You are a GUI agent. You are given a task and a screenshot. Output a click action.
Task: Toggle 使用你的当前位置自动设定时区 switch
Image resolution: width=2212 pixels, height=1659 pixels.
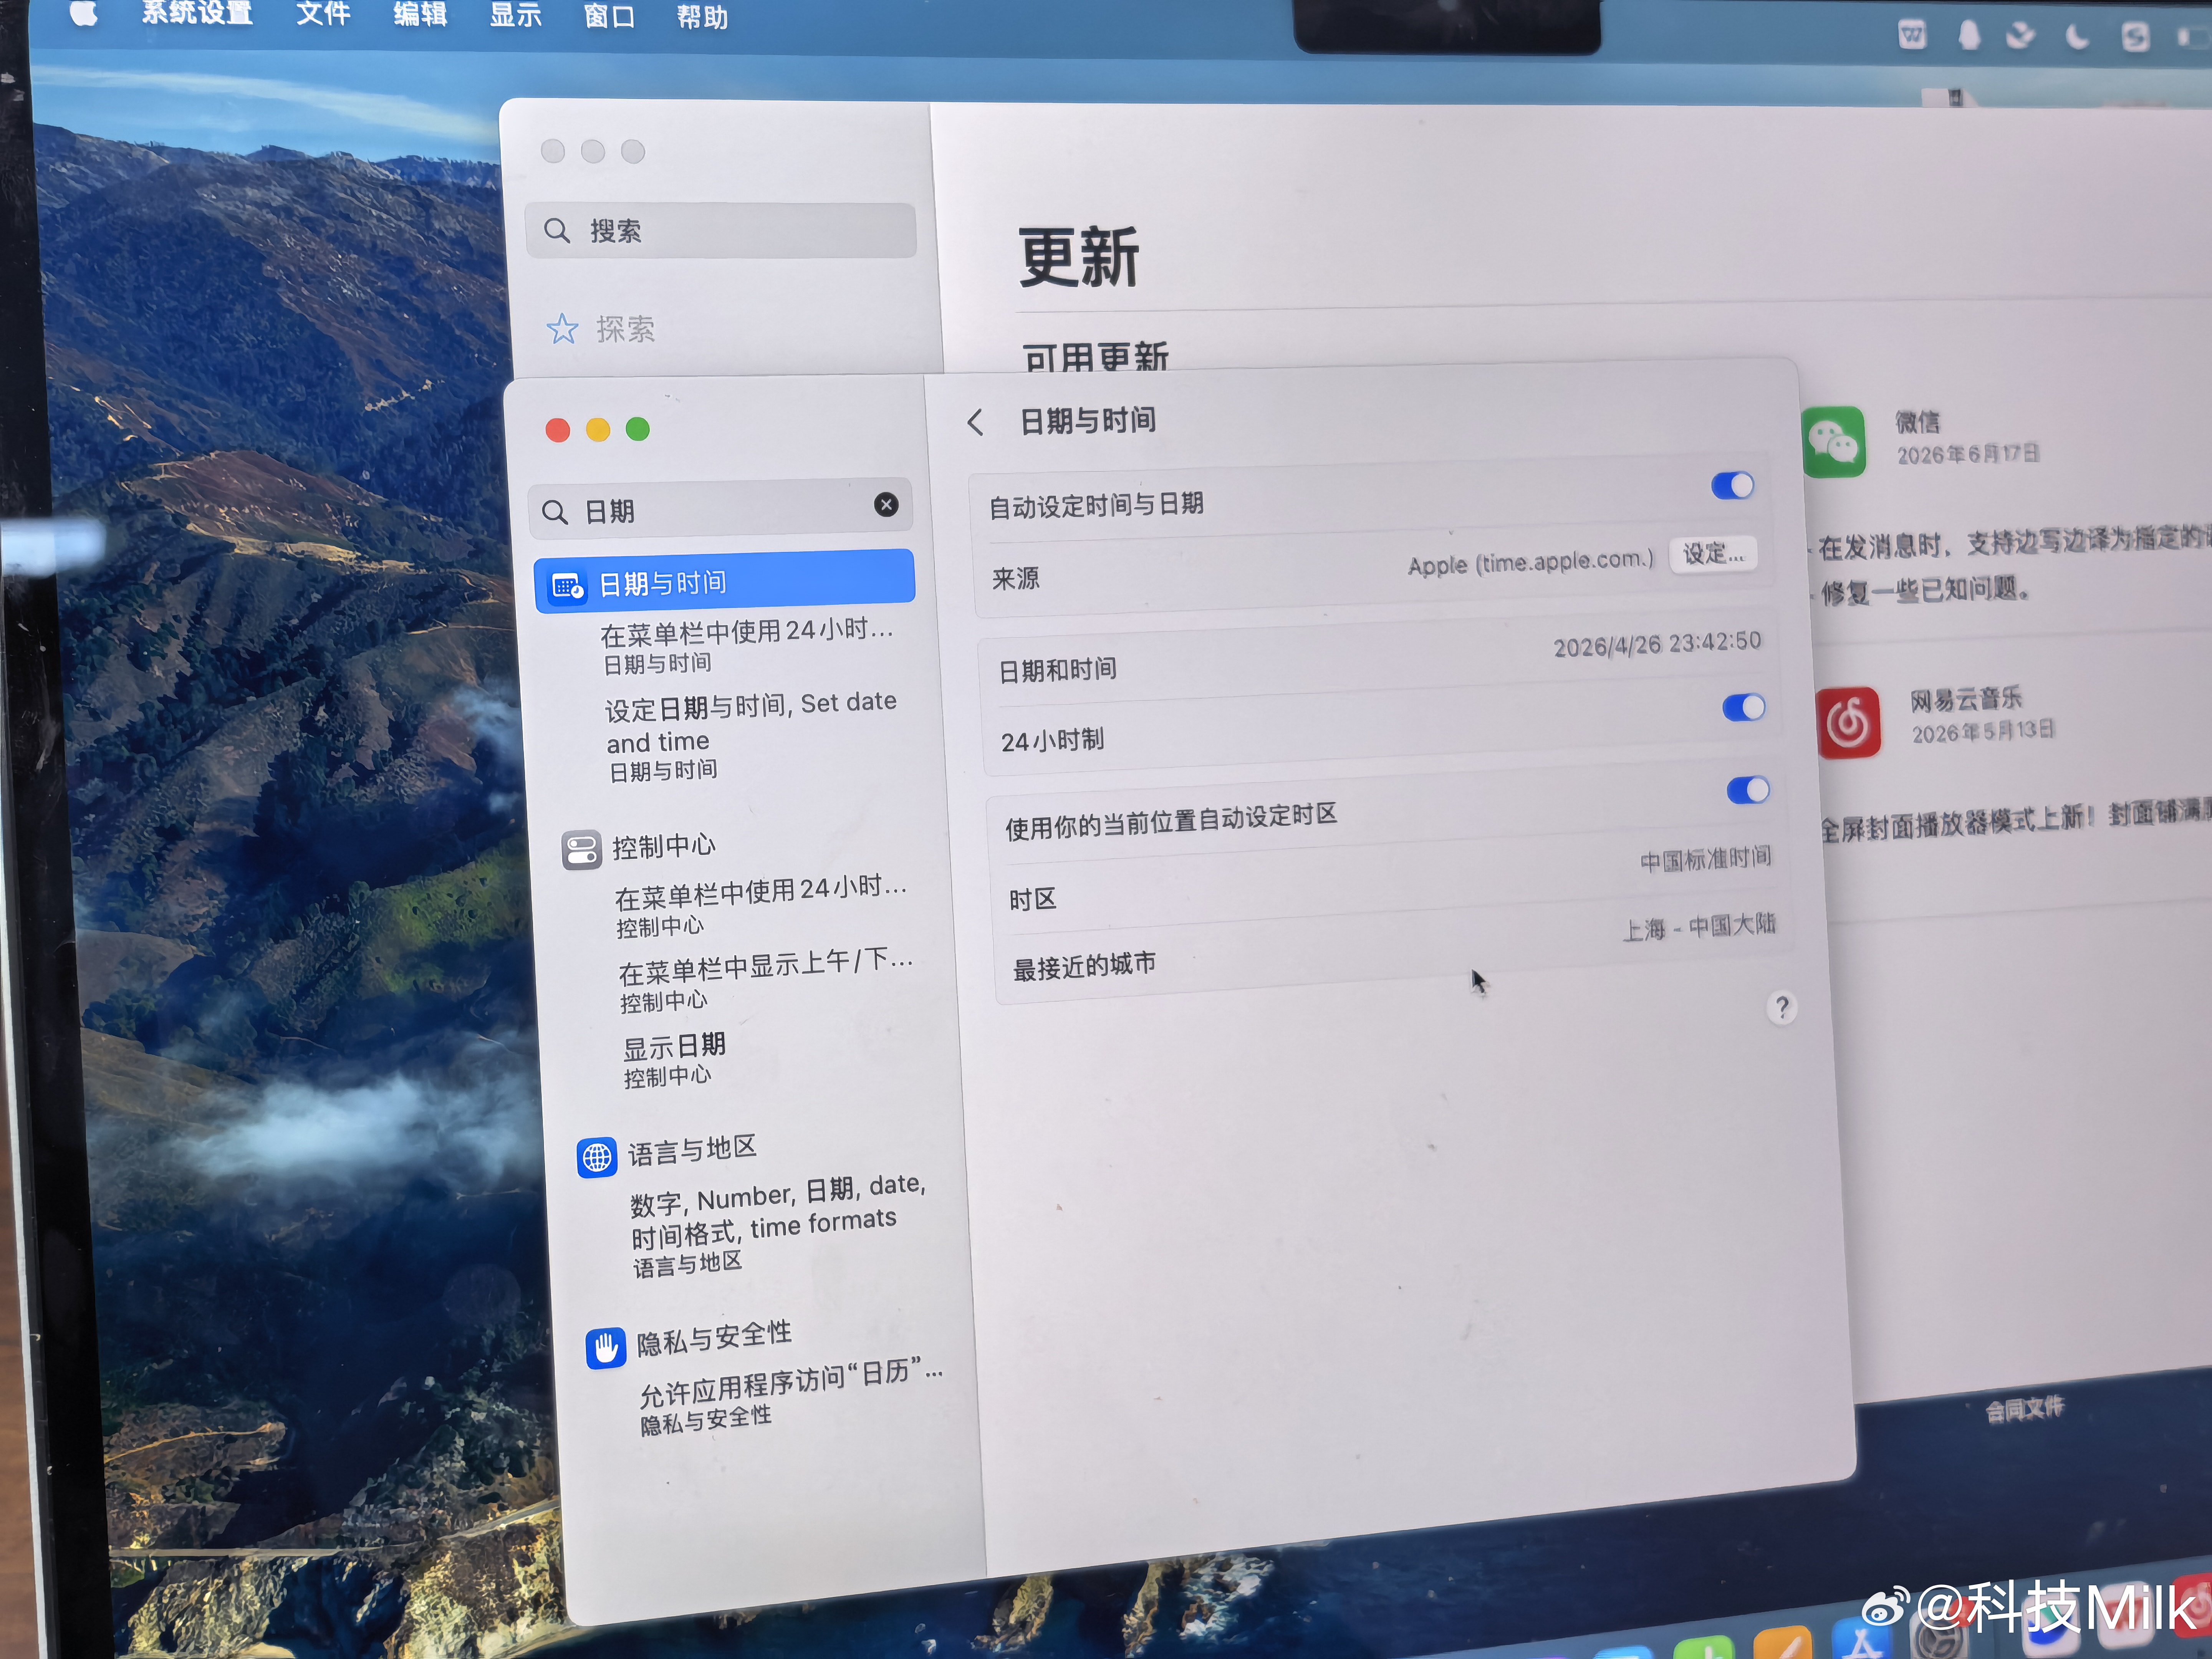[x=1748, y=790]
